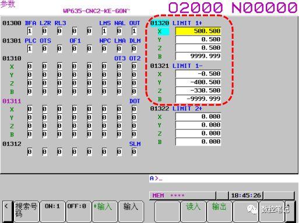Click the left arrow softkey
The width and height of the screenshot is (299, 223).
pyautogui.click(x=7, y=211)
